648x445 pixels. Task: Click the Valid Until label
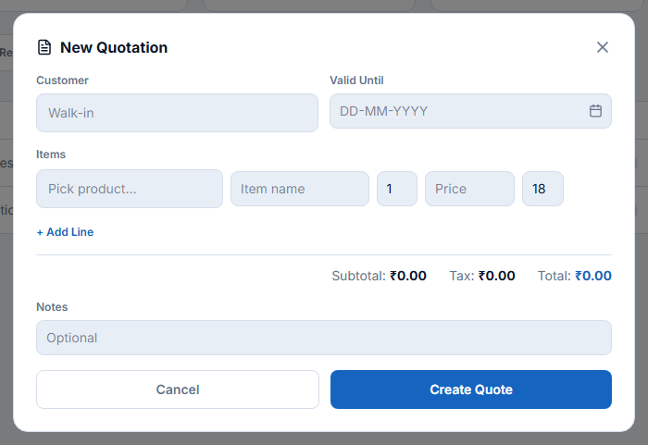click(x=356, y=80)
